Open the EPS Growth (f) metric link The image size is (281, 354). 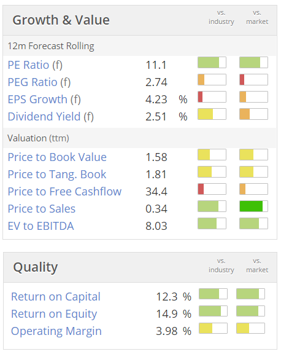pos(44,100)
